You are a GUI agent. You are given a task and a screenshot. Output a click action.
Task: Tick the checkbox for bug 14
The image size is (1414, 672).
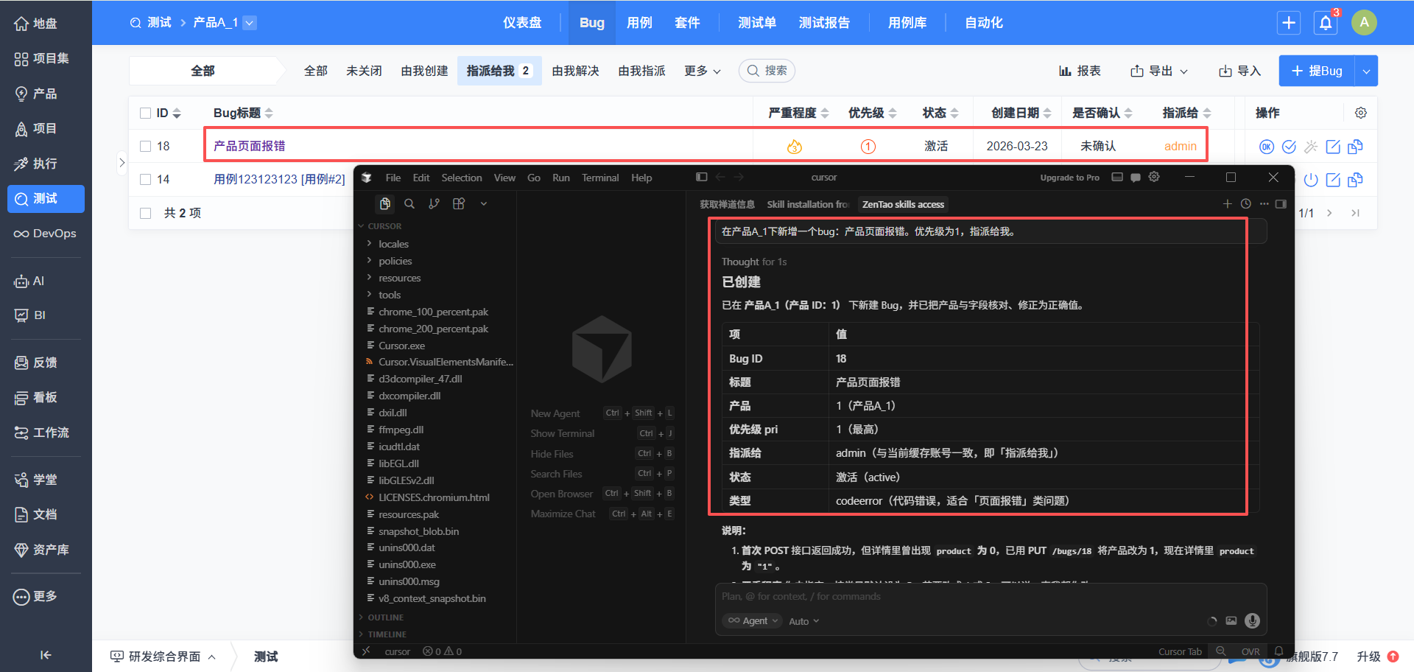click(x=145, y=180)
